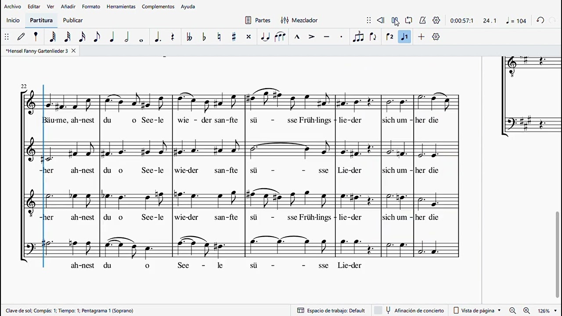
Task: Add a slur with the slur tool
Action: [x=280, y=37]
